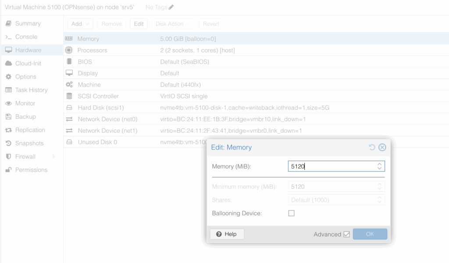Click the Help button in dialog
This screenshot has height=263, width=449.
pos(227,234)
